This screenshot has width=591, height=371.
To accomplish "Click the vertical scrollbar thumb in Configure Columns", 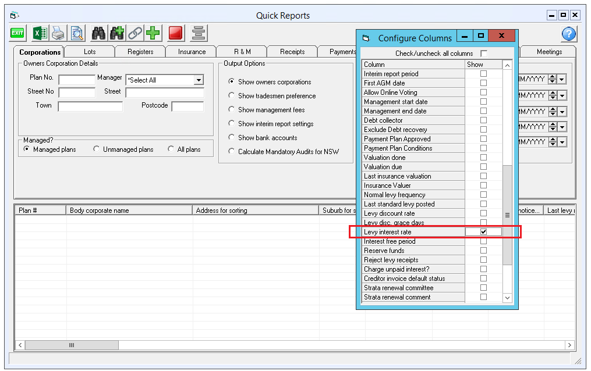I will point(507,215).
